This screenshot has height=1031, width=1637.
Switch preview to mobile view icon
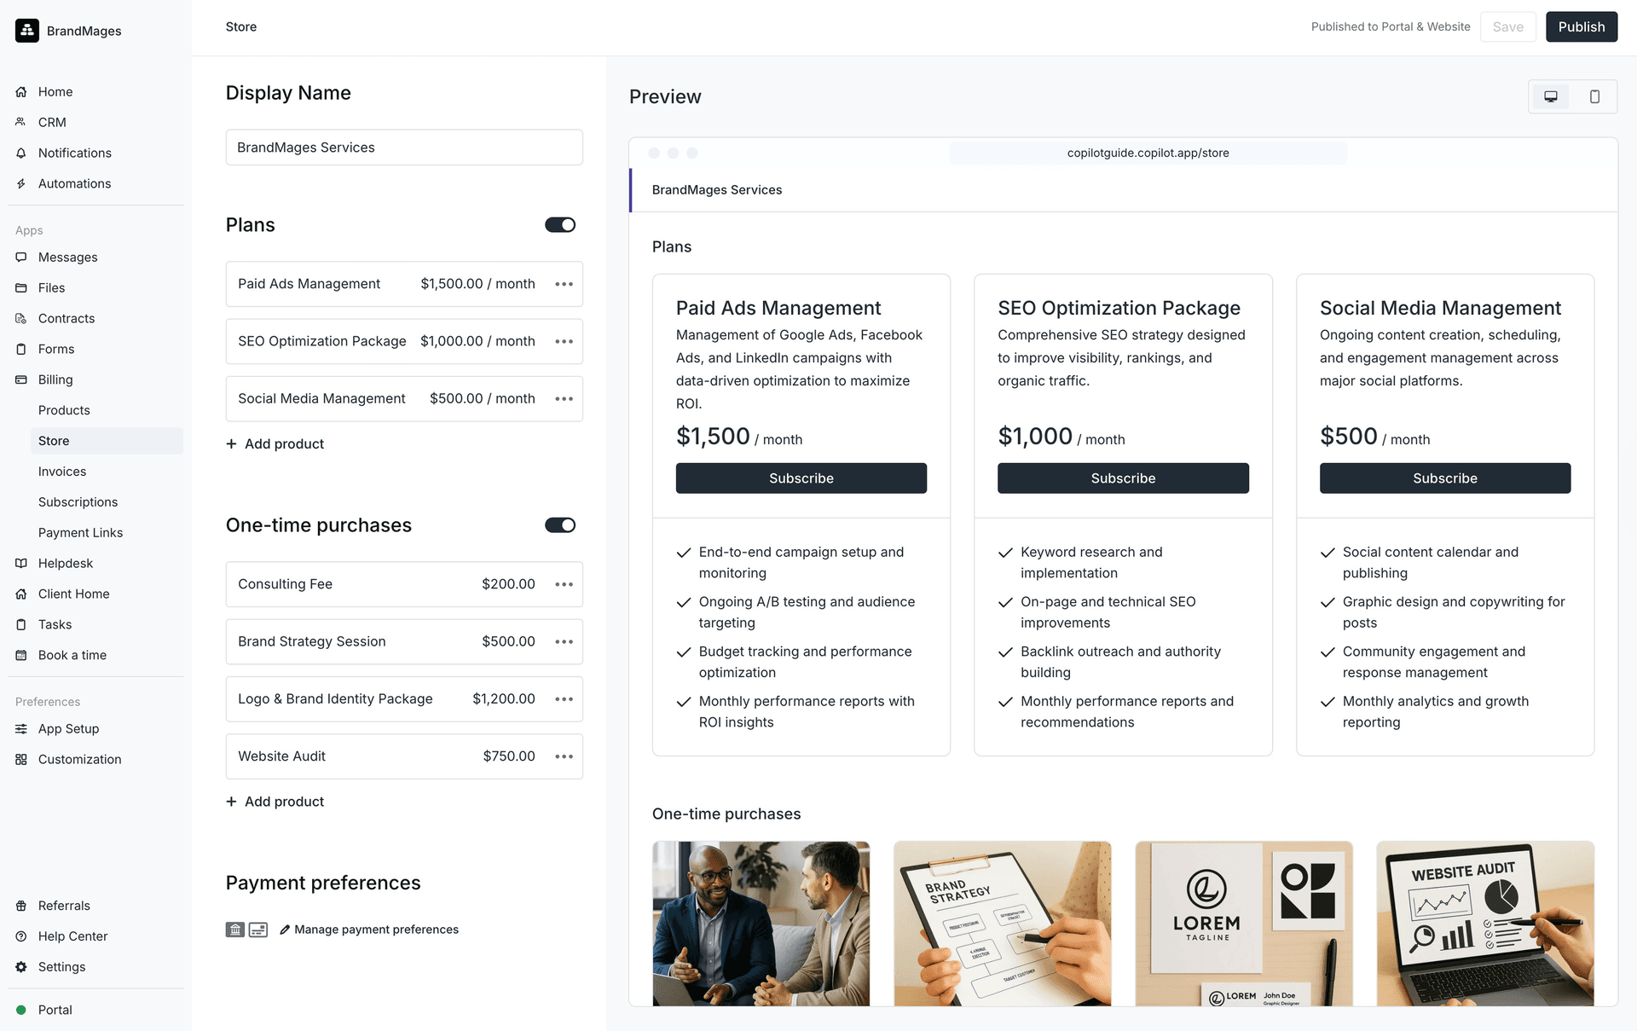[1594, 96]
